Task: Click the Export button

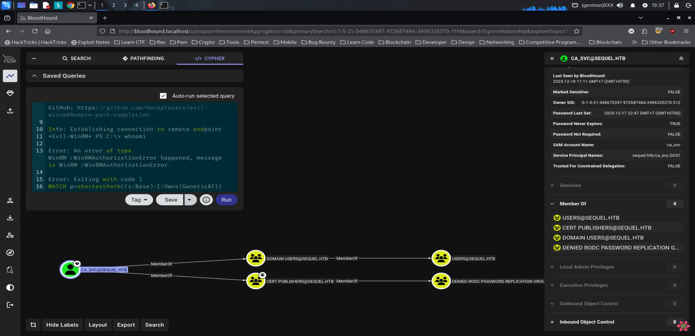Action: coord(126,325)
